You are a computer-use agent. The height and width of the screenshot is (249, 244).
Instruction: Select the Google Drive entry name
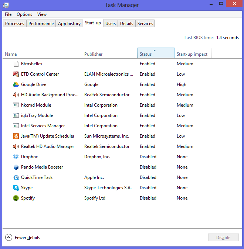pos(34,84)
